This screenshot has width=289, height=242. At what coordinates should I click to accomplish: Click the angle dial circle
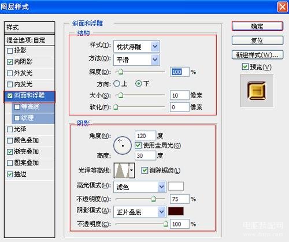[123, 146]
